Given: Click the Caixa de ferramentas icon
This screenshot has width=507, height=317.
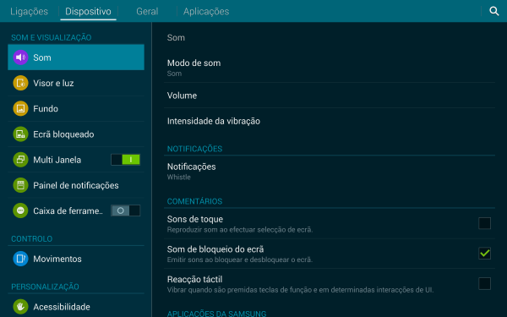Looking at the screenshot, I should tap(20, 210).
